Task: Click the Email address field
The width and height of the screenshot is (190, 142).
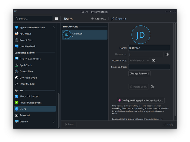Action: click(149, 67)
